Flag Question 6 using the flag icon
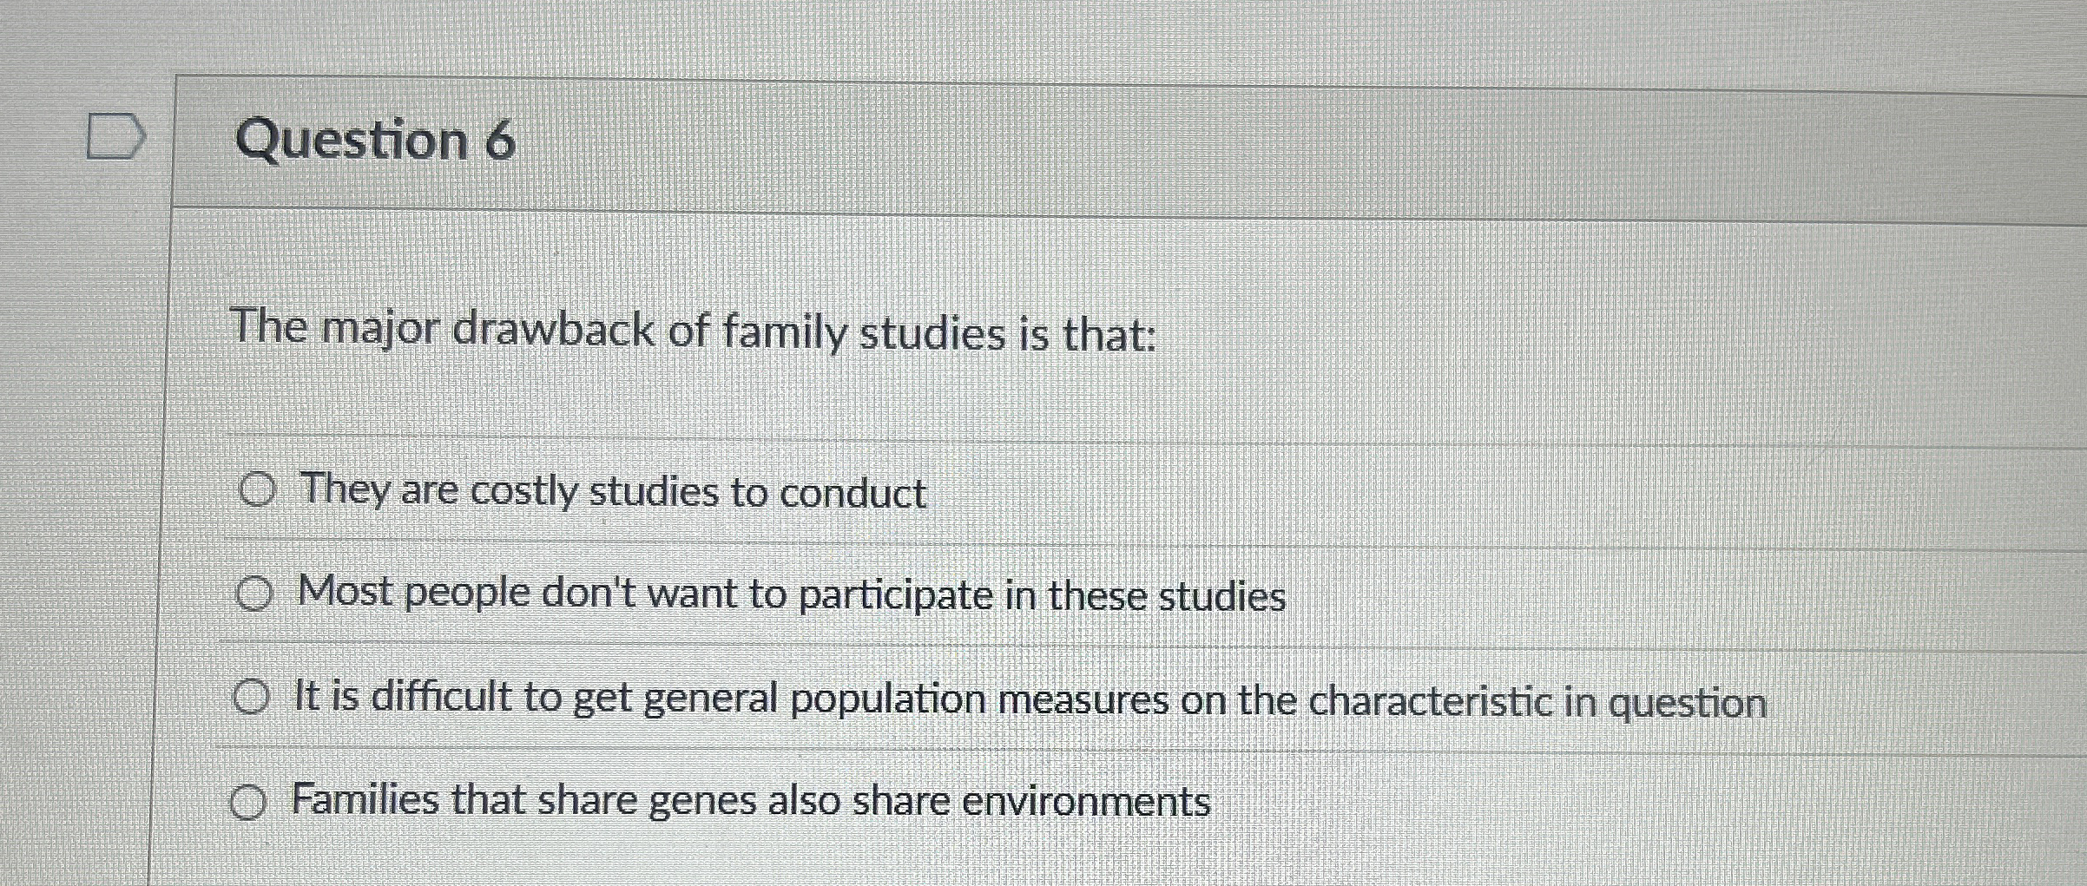2087x886 pixels. point(115,136)
